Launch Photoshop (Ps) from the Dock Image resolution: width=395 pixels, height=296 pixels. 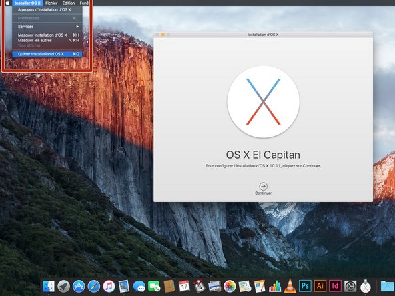[x=305, y=286]
